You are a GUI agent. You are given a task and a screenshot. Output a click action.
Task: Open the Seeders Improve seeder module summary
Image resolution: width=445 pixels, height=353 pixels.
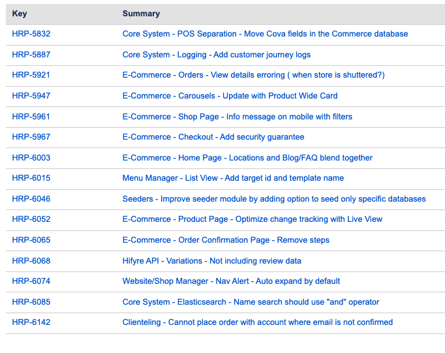pos(273,199)
